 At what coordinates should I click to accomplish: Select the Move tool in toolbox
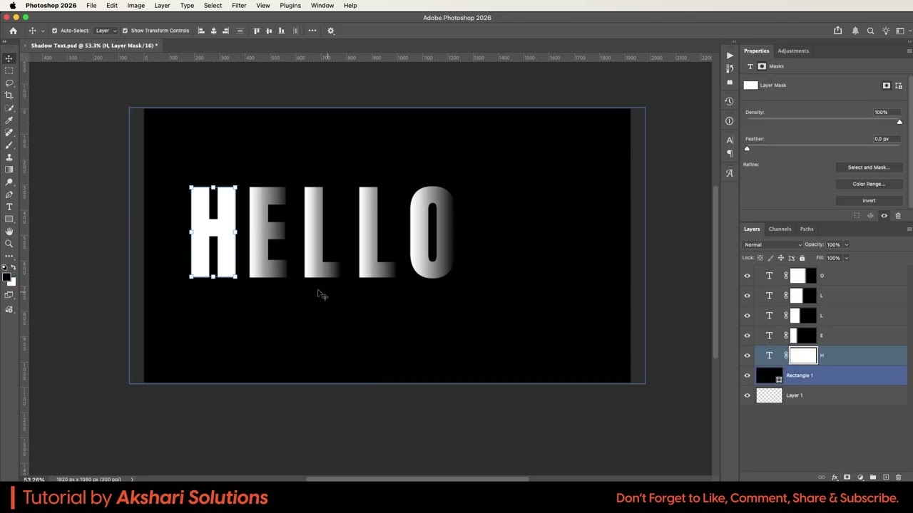pyautogui.click(x=9, y=58)
